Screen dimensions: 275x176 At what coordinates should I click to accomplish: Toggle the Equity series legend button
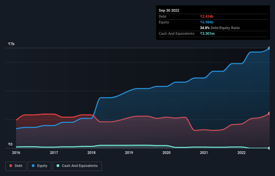40,166
